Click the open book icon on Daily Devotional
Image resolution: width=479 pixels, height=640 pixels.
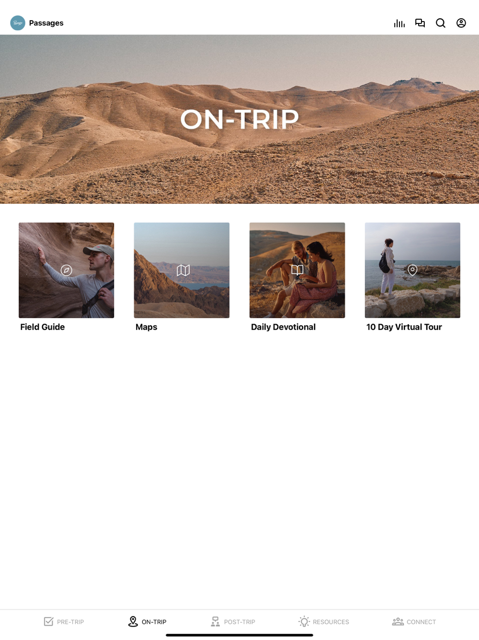coord(297,270)
